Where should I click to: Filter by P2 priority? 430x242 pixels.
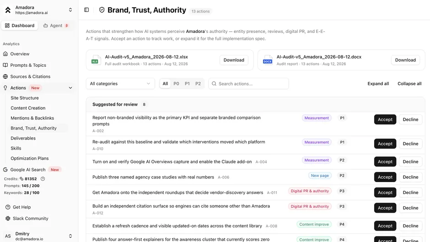click(198, 84)
